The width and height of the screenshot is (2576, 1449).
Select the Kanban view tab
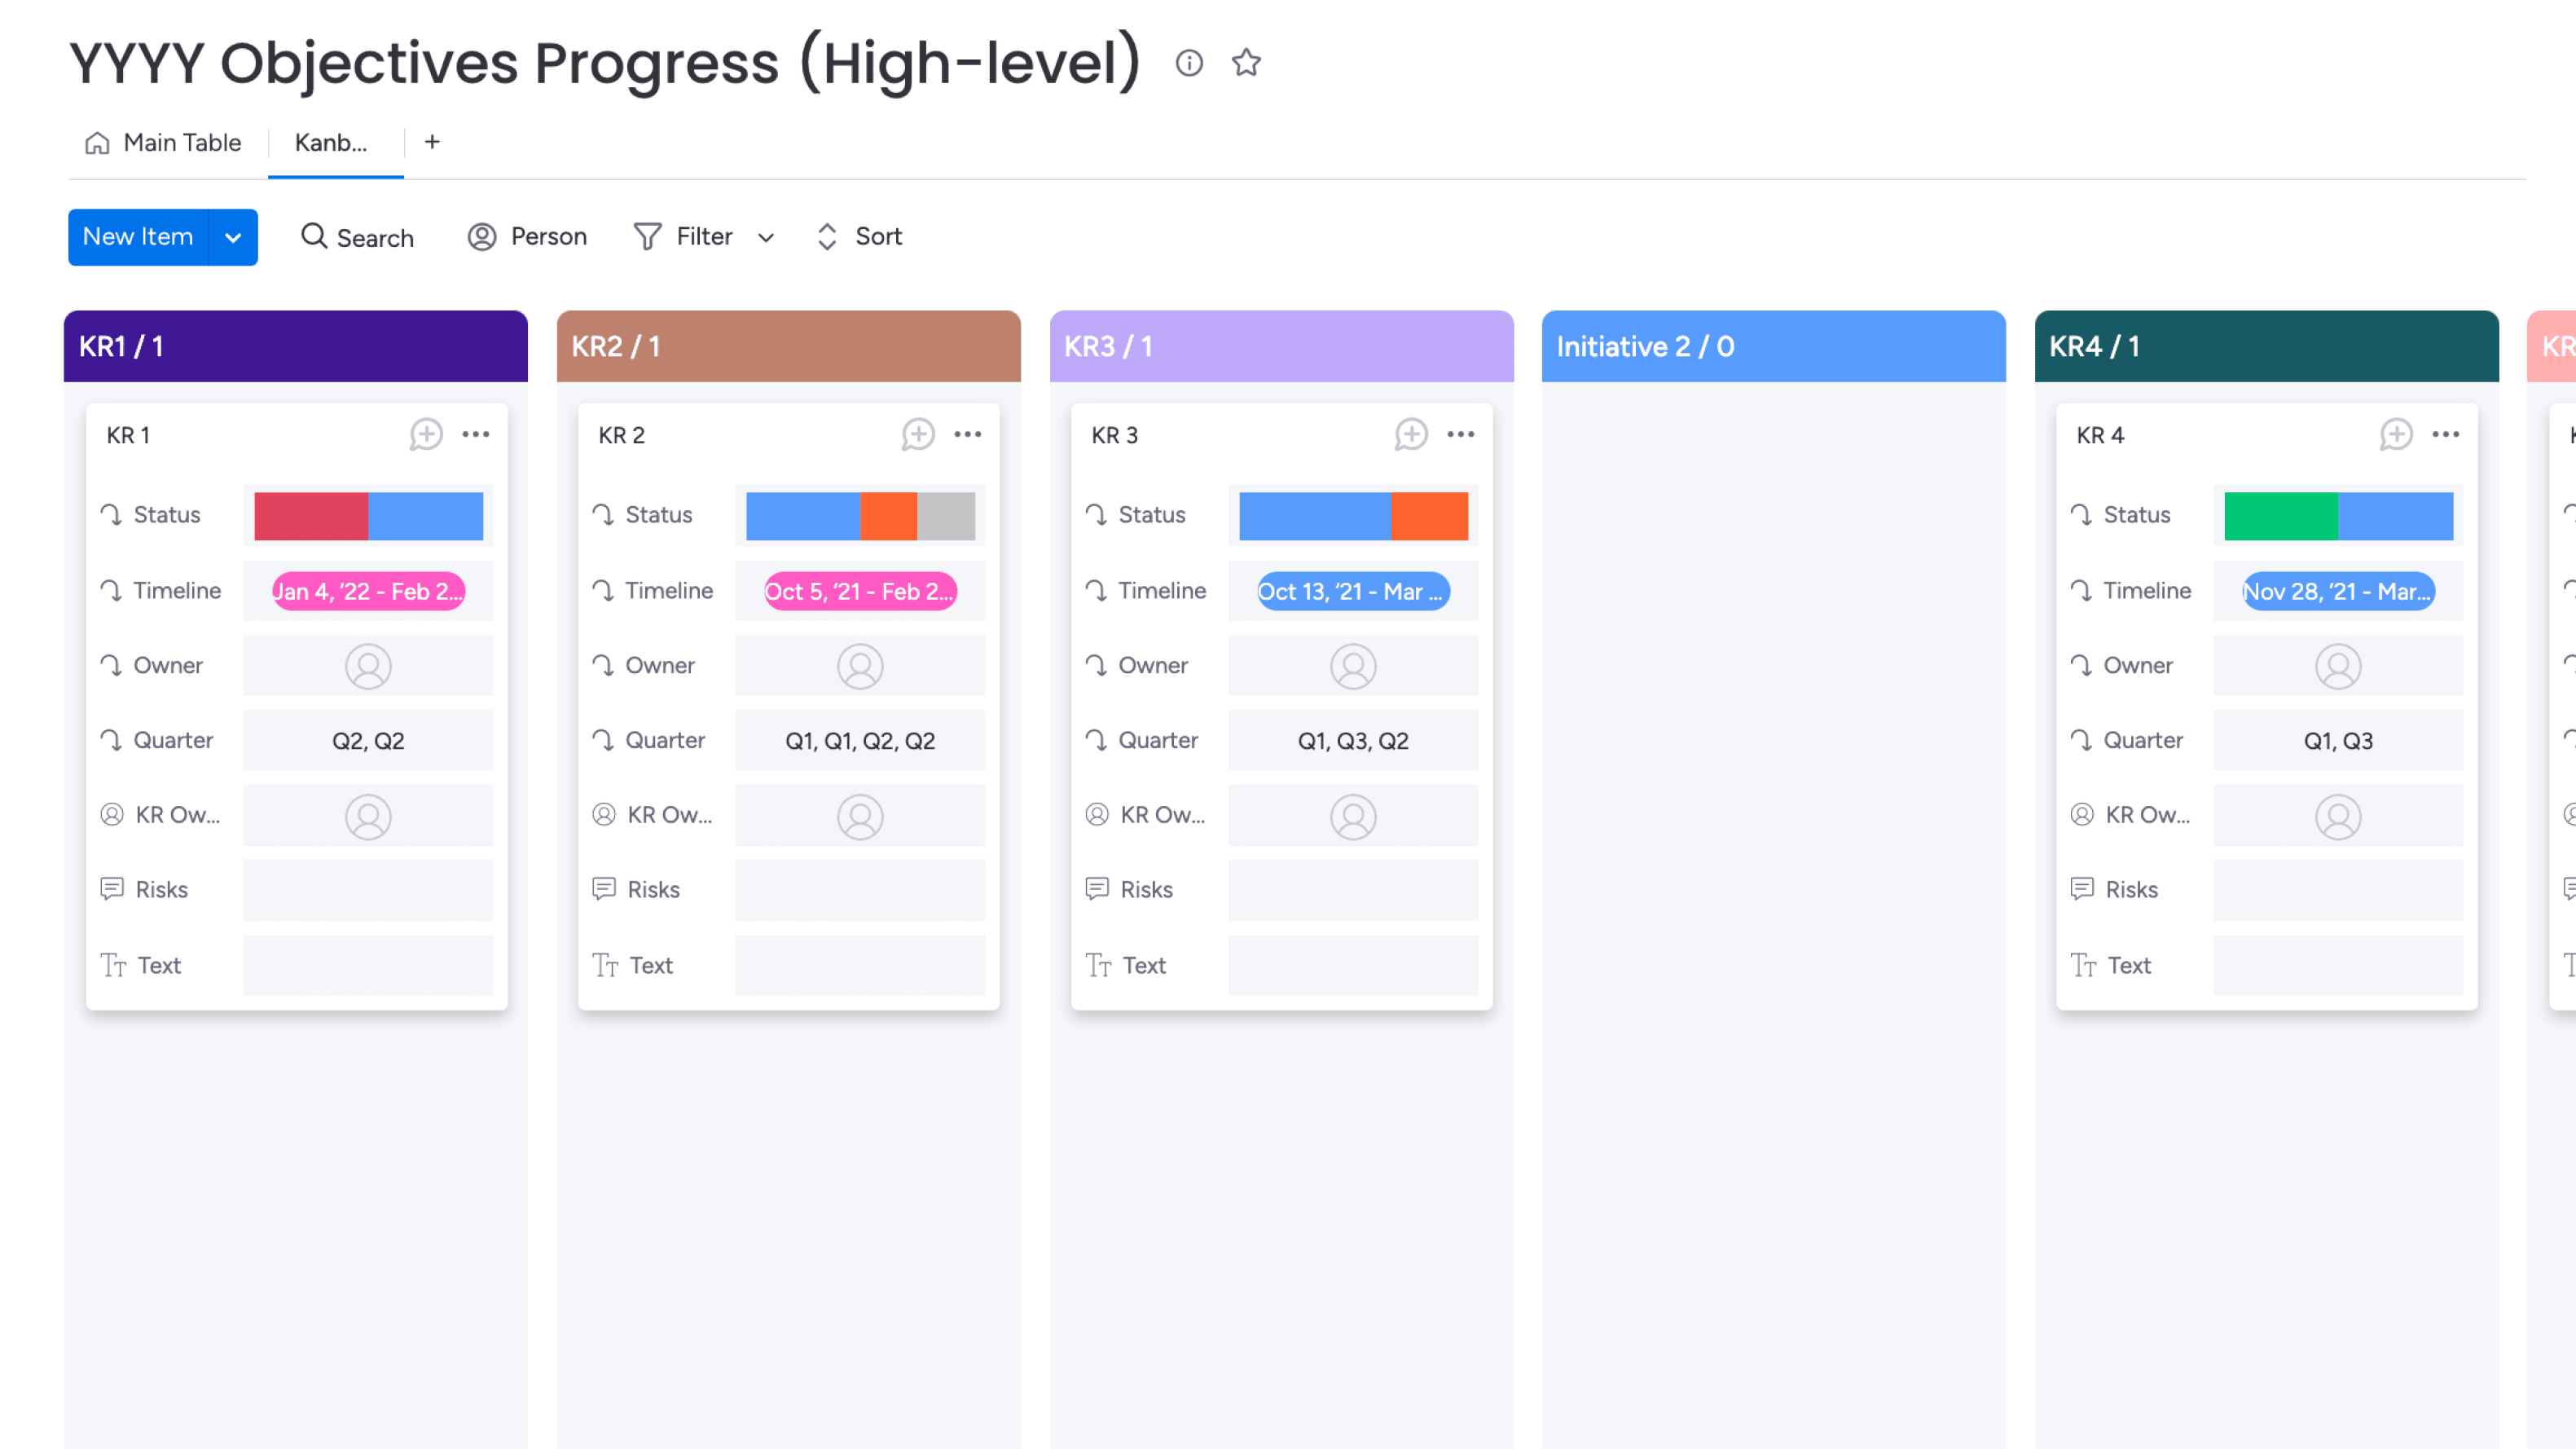pos(334,142)
